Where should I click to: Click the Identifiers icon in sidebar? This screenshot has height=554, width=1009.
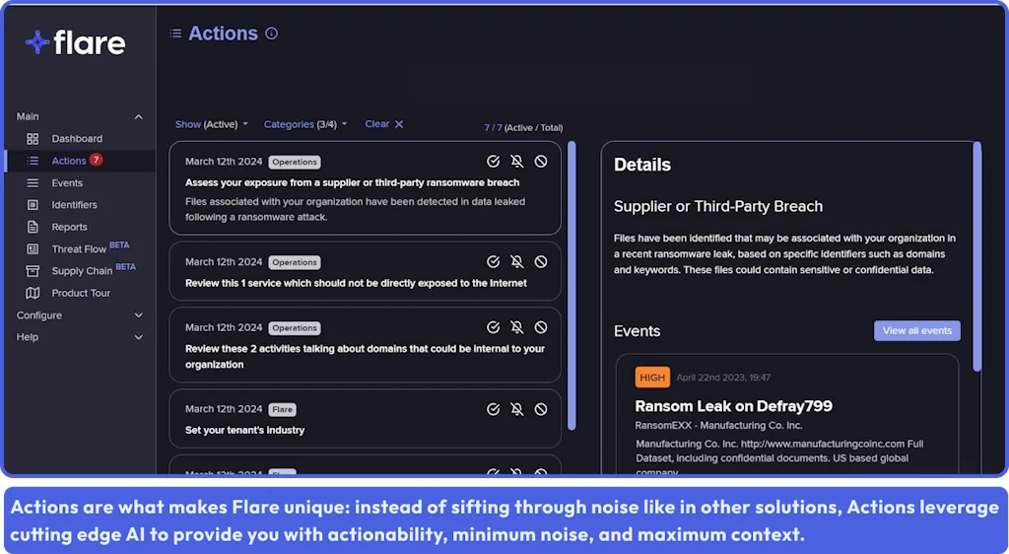[33, 205]
